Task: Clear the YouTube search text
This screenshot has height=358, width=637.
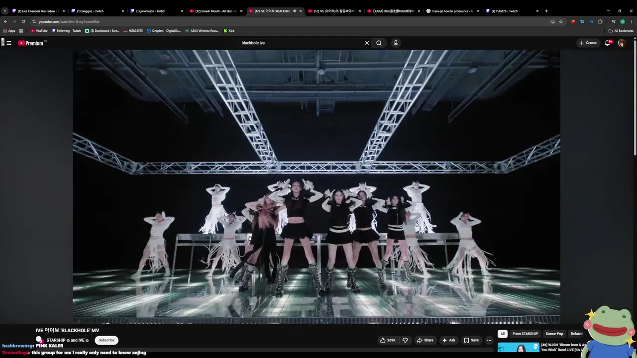Action: (x=367, y=43)
